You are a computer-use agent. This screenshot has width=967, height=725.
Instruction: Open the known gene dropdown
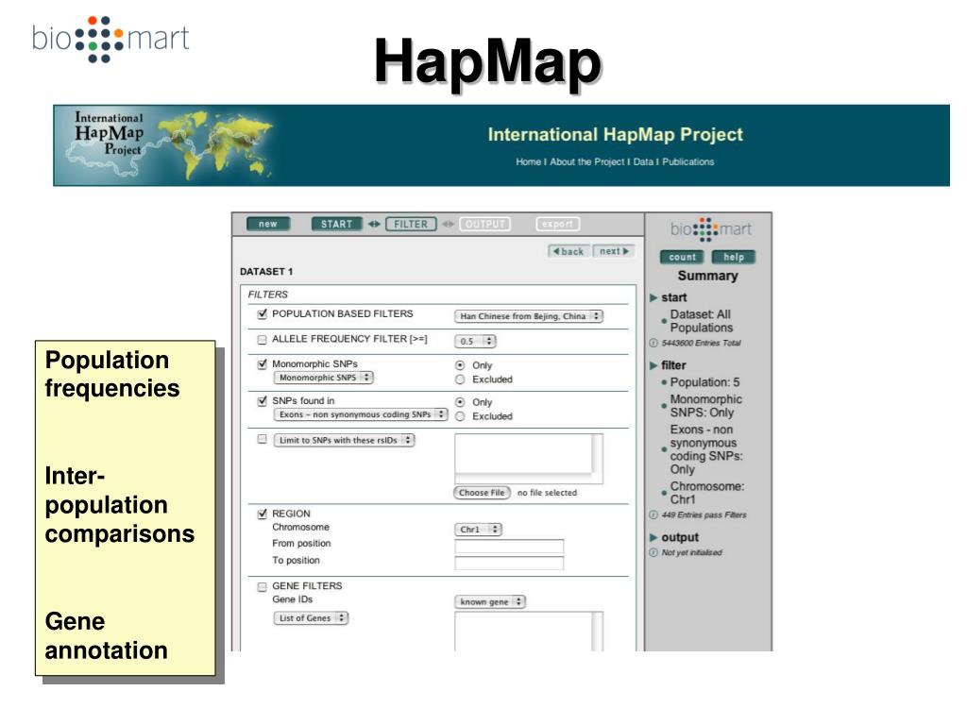pos(490,601)
